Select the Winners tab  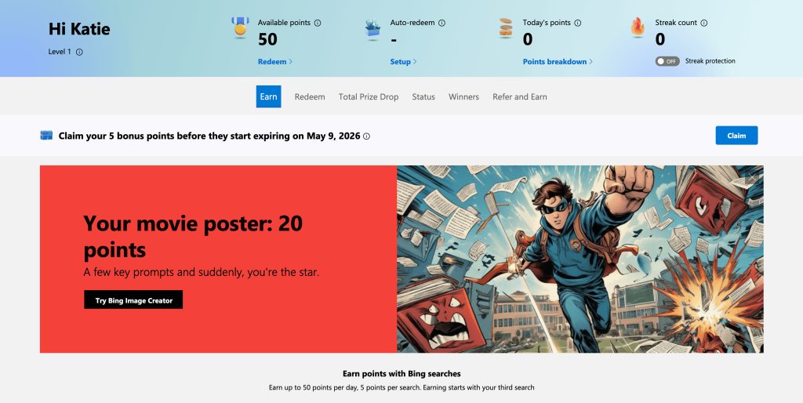[x=463, y=97]
